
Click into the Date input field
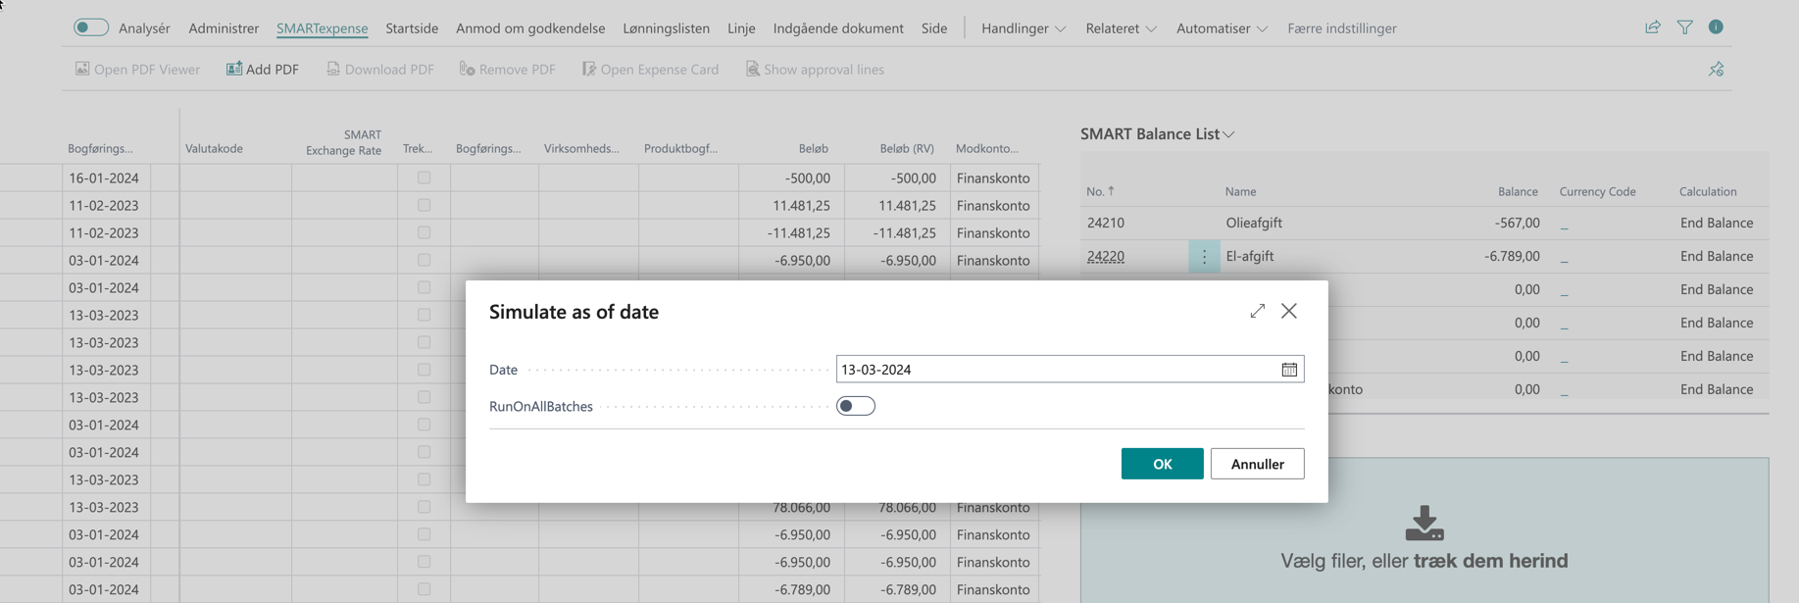coord(1054,370)
